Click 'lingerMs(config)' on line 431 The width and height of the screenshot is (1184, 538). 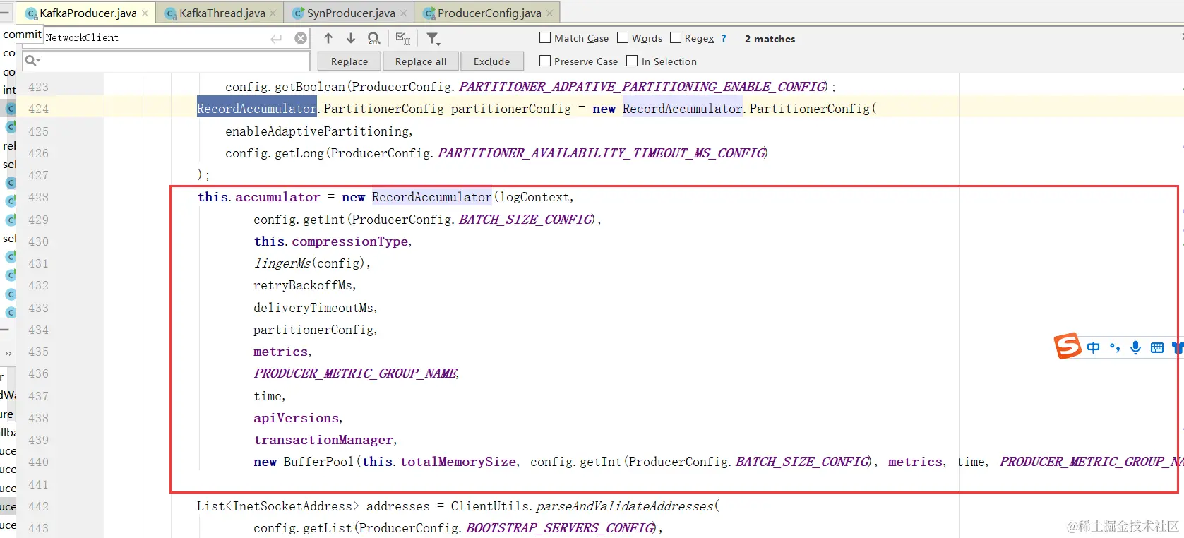pyautogui.click(x=309, y=263)
